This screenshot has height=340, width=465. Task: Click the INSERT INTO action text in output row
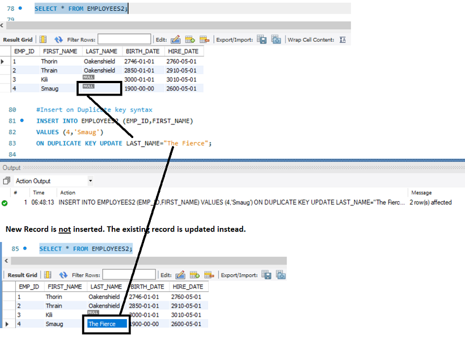click(x=231, y=203)
